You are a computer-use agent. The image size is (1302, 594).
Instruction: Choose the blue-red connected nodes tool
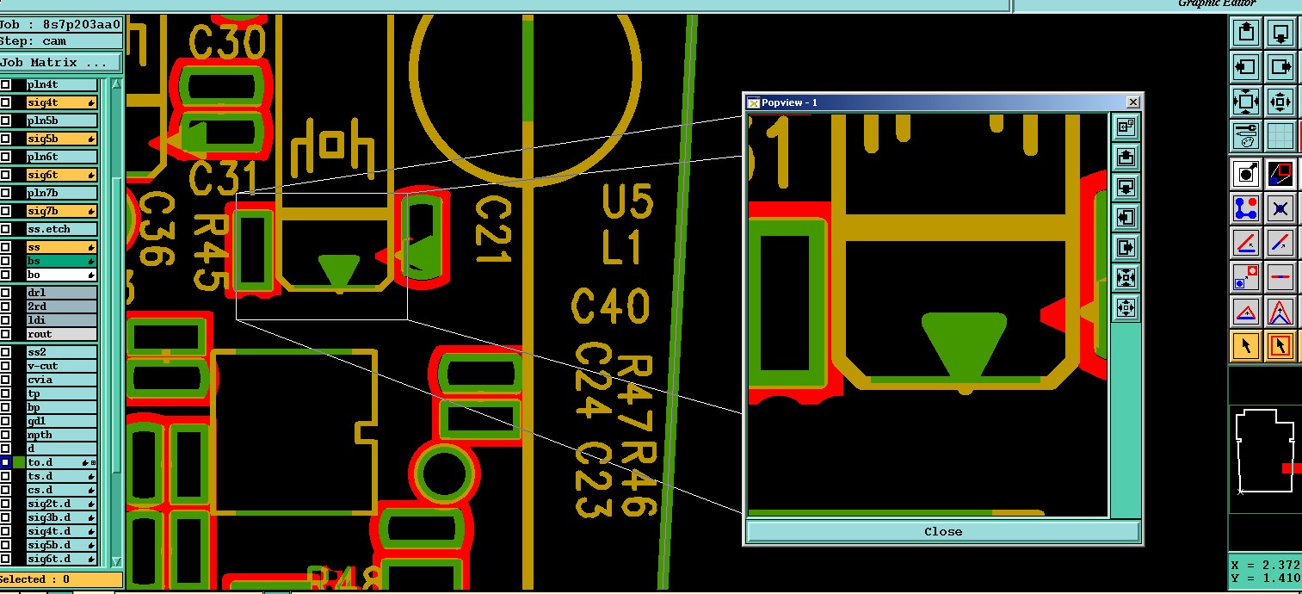[x=1246, y=208]
